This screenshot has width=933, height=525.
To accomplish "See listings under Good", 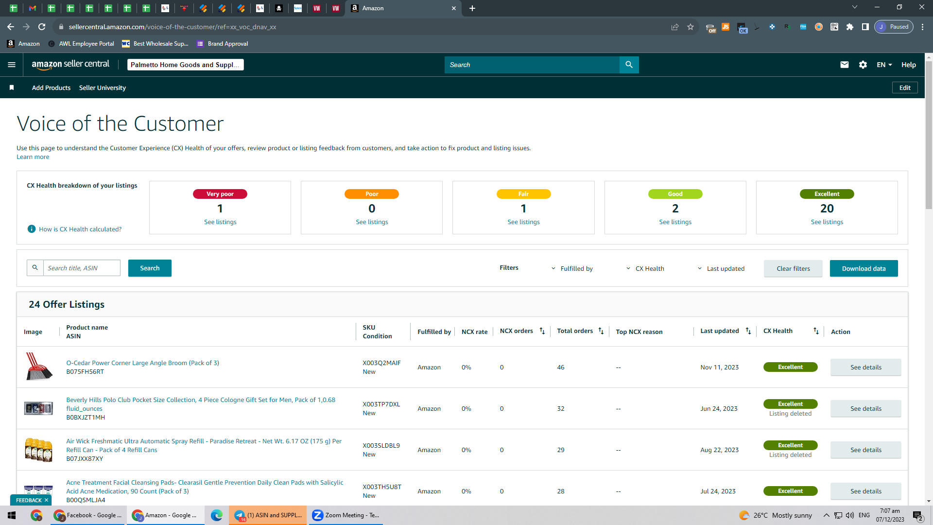I will coord(675,222).
